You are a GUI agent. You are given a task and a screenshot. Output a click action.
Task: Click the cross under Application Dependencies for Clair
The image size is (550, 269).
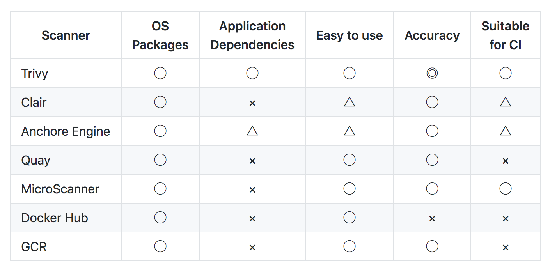click(252, 103)
